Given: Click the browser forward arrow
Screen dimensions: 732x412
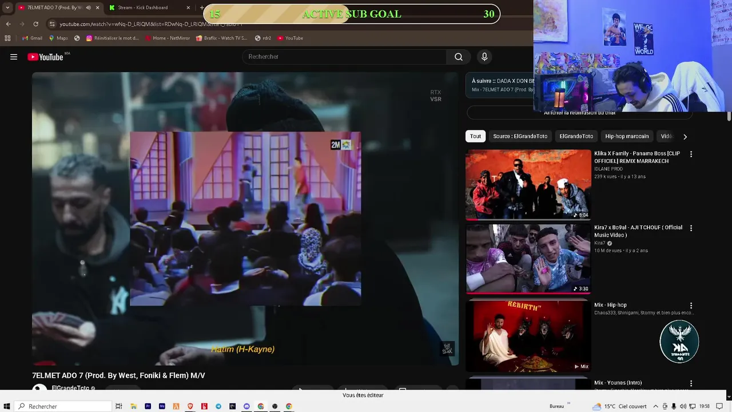Looking at the screenshot, I should [x=22, y=24].
